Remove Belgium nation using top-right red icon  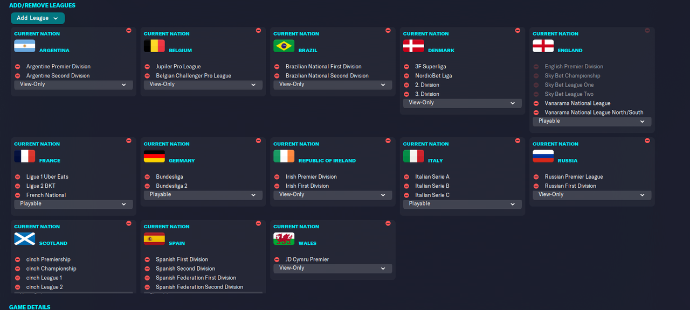[258, 31]
